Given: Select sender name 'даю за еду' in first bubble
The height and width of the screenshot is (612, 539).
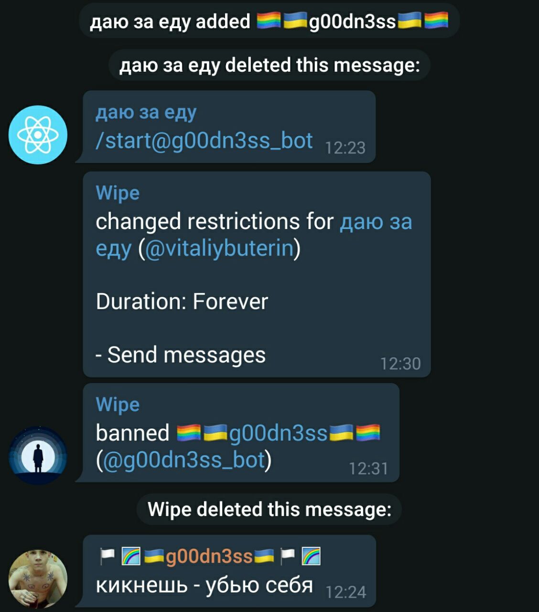Looking at the screenshot, I should (146, 113).
